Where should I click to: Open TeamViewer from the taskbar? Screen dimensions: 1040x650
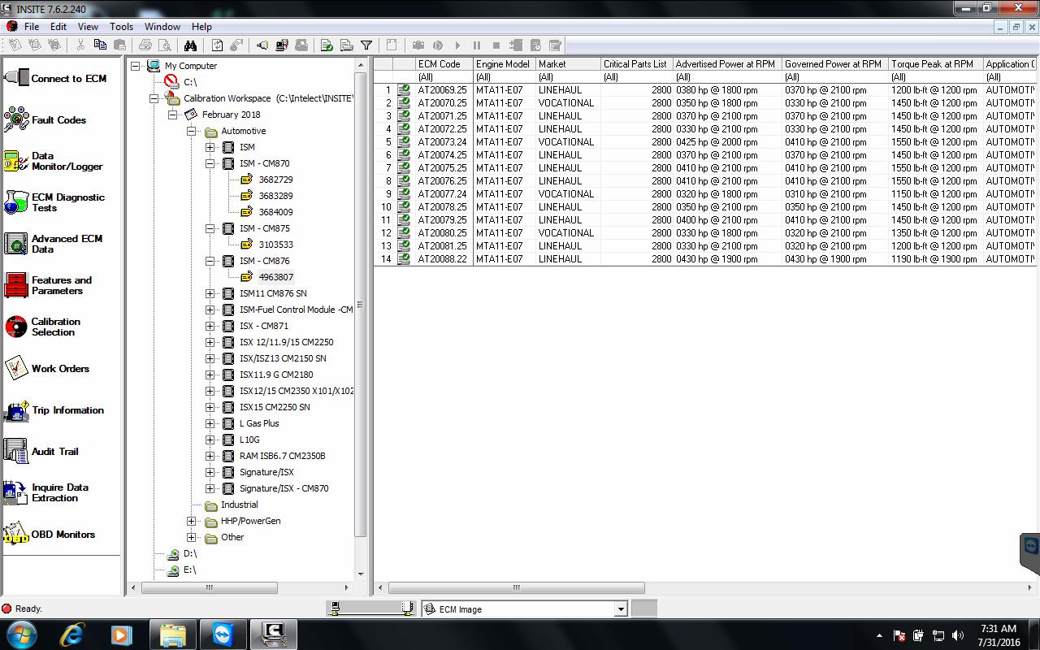coord(222,635)
